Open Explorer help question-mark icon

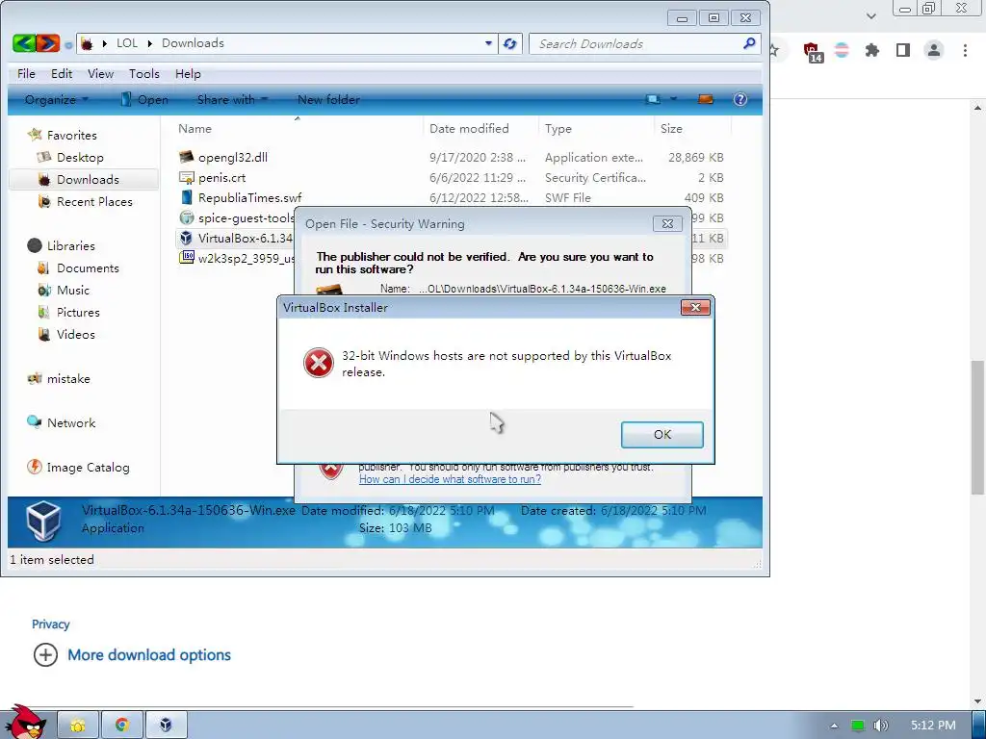740,99
